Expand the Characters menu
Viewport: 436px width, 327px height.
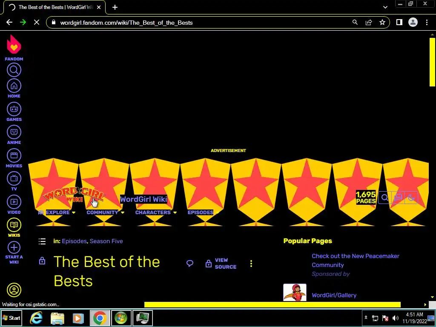(x=156, y=212)
